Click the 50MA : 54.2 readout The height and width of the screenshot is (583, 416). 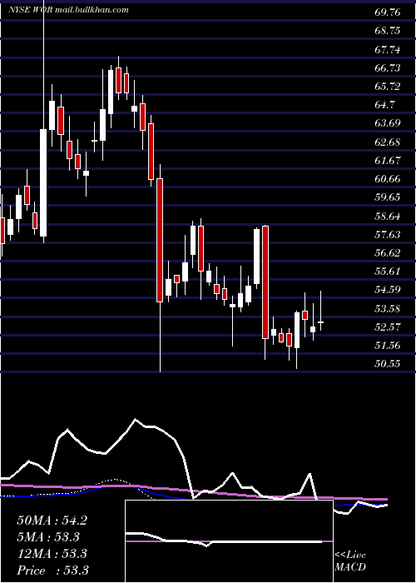point(52,521)
